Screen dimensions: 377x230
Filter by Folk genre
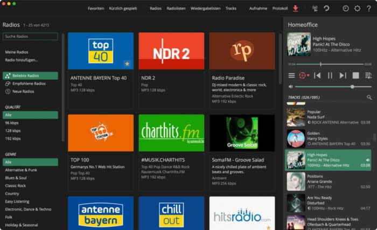(9, 217)
